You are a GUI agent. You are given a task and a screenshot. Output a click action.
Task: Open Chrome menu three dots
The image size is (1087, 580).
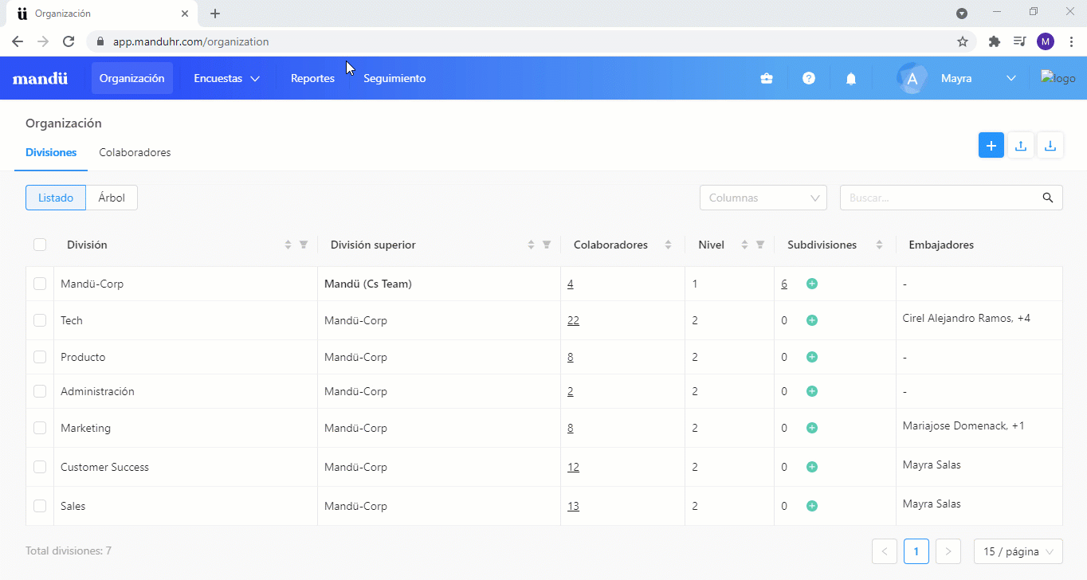[x=1072, y=41]
